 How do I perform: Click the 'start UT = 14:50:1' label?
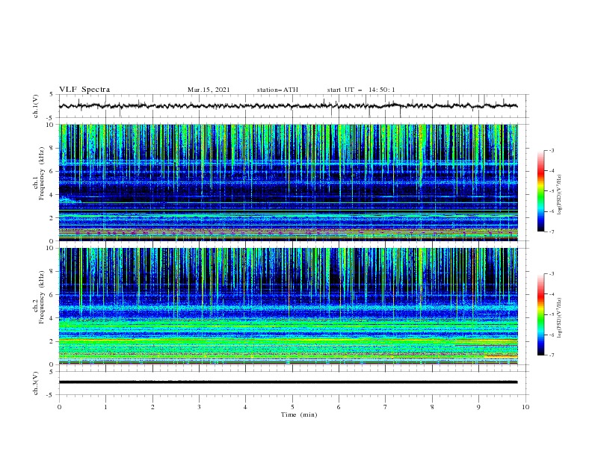point(361,90)
